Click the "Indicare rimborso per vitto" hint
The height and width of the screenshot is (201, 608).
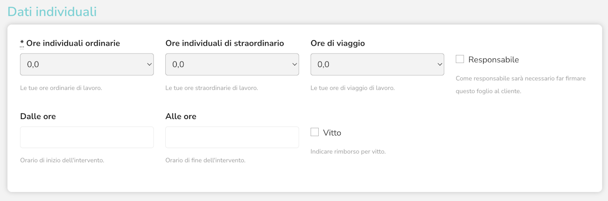click(x=348, y=152)
